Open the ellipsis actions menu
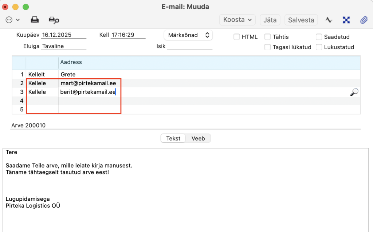The image size is (373, 232). 12,20
